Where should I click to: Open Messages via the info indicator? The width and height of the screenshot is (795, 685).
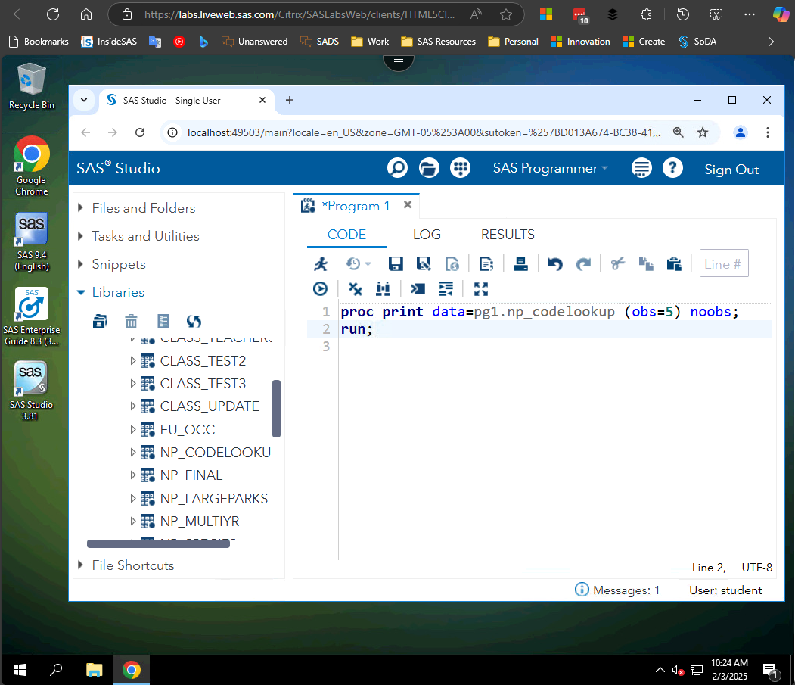coord(582,590)
